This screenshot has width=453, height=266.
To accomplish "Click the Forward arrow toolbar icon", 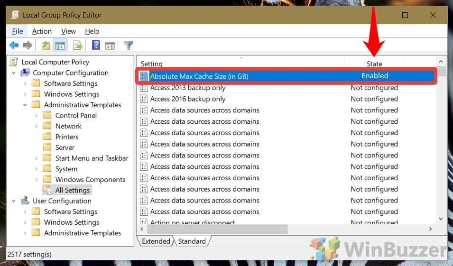I will coord(28,46).
